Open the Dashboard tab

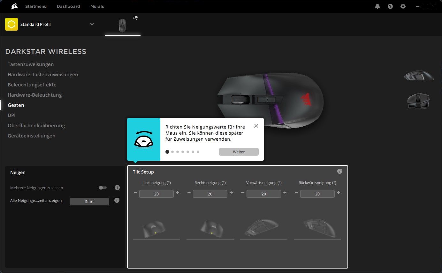pyautogui.click(x=68, y=6)
